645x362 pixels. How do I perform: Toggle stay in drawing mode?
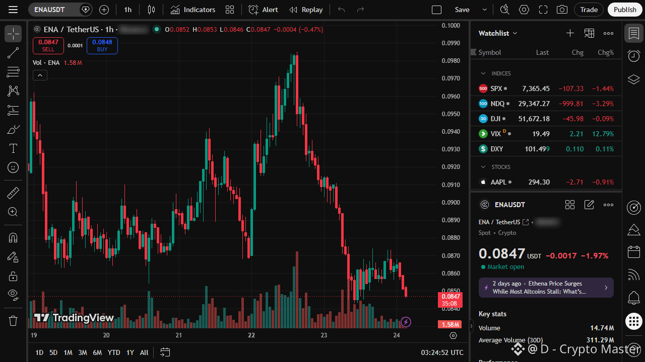(13, 257)
